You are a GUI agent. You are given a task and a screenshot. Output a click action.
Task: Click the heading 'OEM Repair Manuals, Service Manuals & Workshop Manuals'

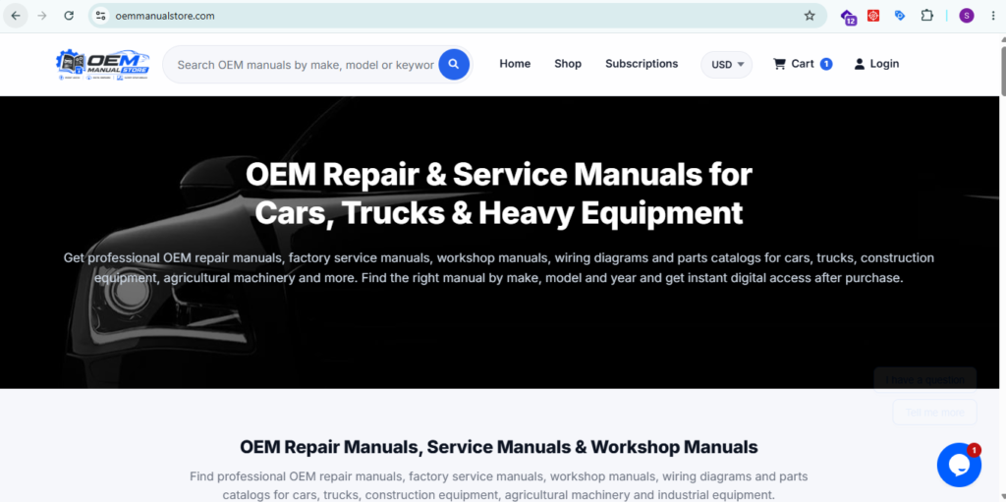498,447
